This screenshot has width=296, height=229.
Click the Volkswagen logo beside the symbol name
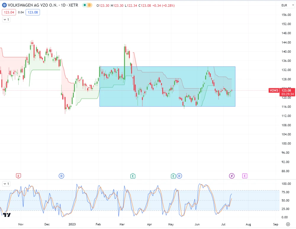point(4,5)
